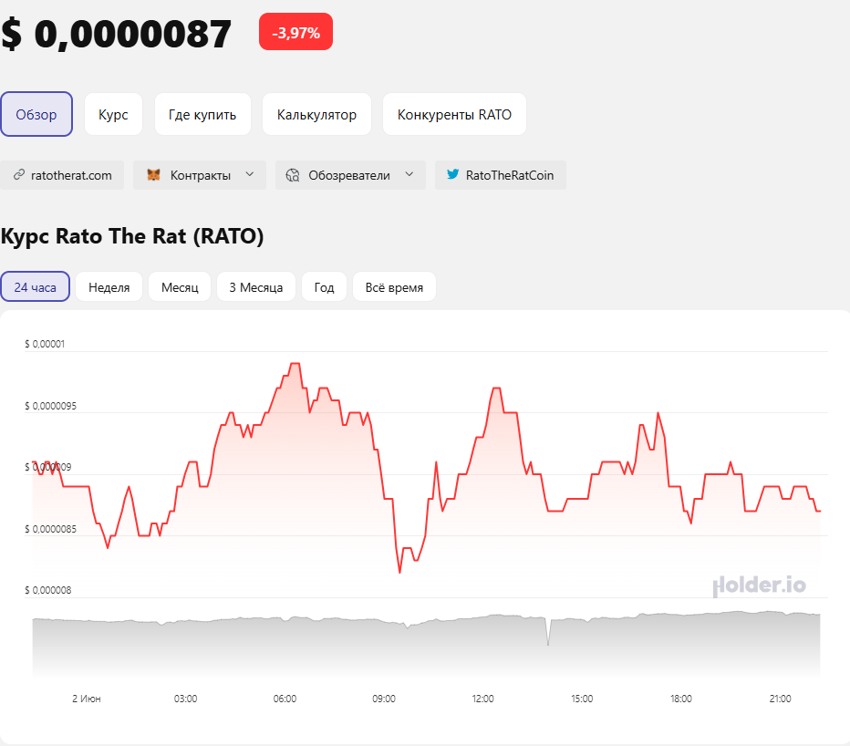
Task: Click the link icon beside ratotherat.com
Action: click(18, 175)
